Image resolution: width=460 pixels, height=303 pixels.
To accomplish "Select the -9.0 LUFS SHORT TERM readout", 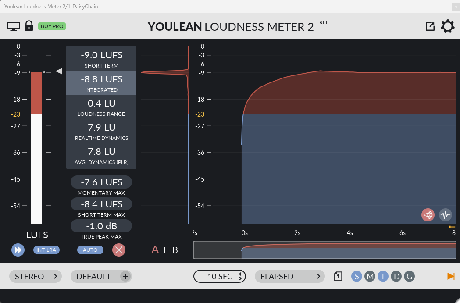I will 101,58.
